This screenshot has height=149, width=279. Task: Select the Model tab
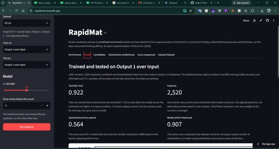click(87, 55)
